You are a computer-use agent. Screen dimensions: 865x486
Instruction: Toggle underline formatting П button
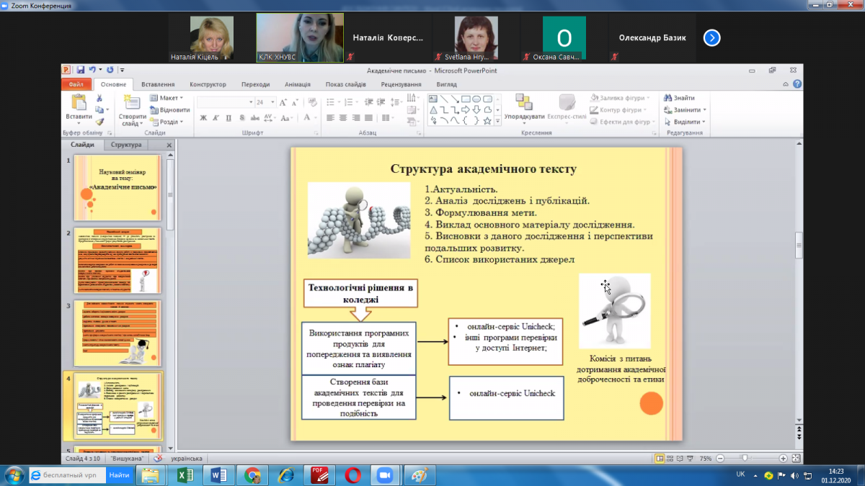click(x=229, y=118)
